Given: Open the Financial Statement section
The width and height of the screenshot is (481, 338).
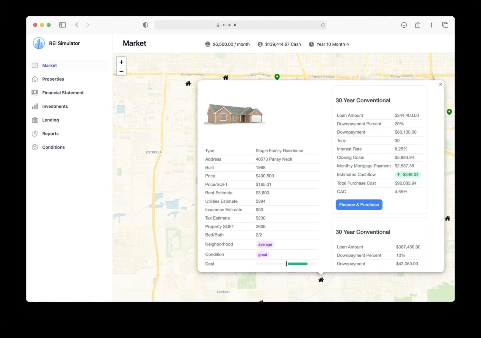Looking at the screenshot, I should (62, 93).
